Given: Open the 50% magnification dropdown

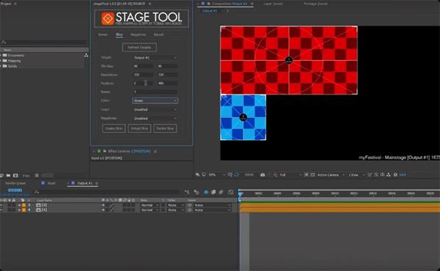Looking at the screenshot, I should (x=216, y=174).
